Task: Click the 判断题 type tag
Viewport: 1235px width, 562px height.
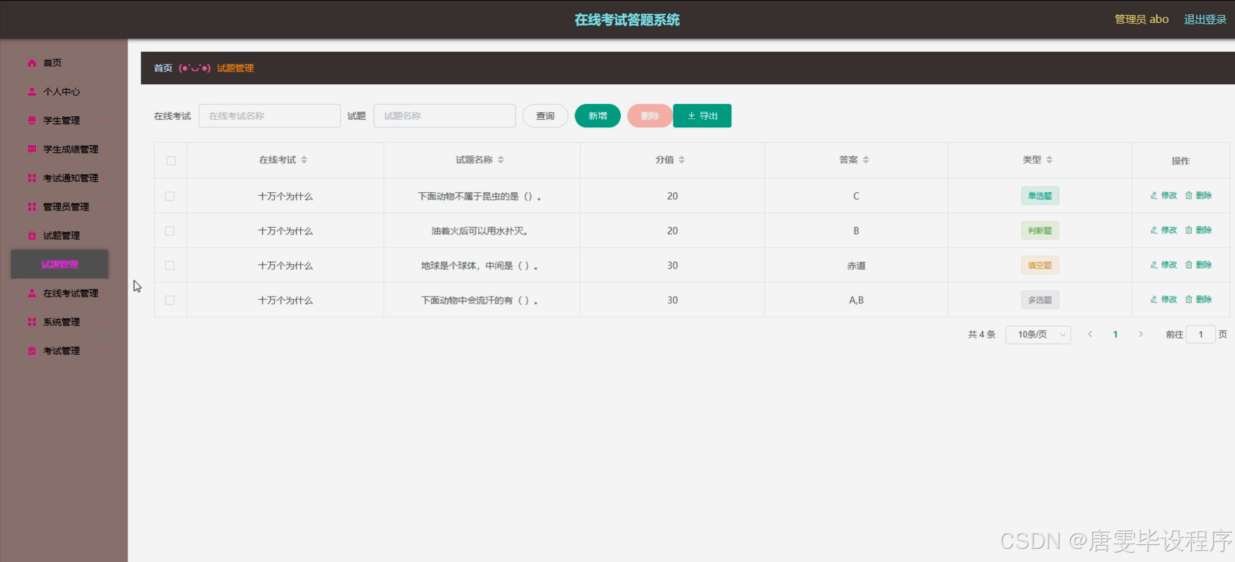Action: [x=1040, y=230]
